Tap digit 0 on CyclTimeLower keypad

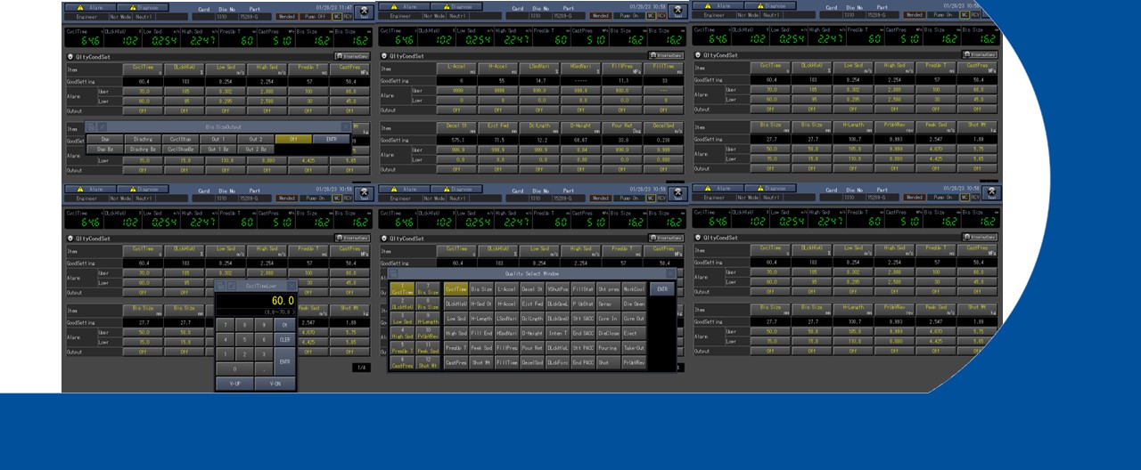tap(234, 369)
